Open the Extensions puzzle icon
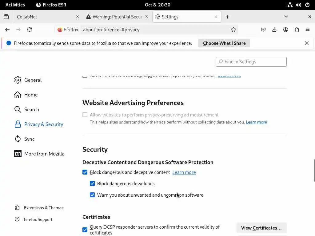This screenshot has height=236, width=315. click(x=297, y=29)
